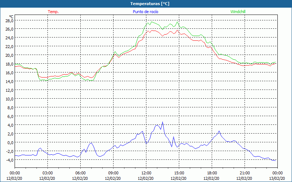Click the -2,0 y-axis value
The width and height of the screenshot is (292, 182).
(x=10, y=151)
